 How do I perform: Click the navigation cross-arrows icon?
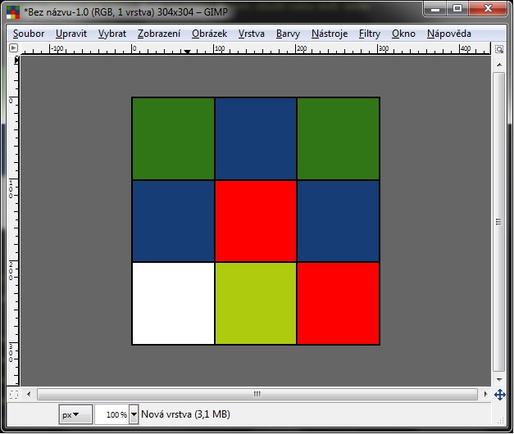(x=499, y=395)
